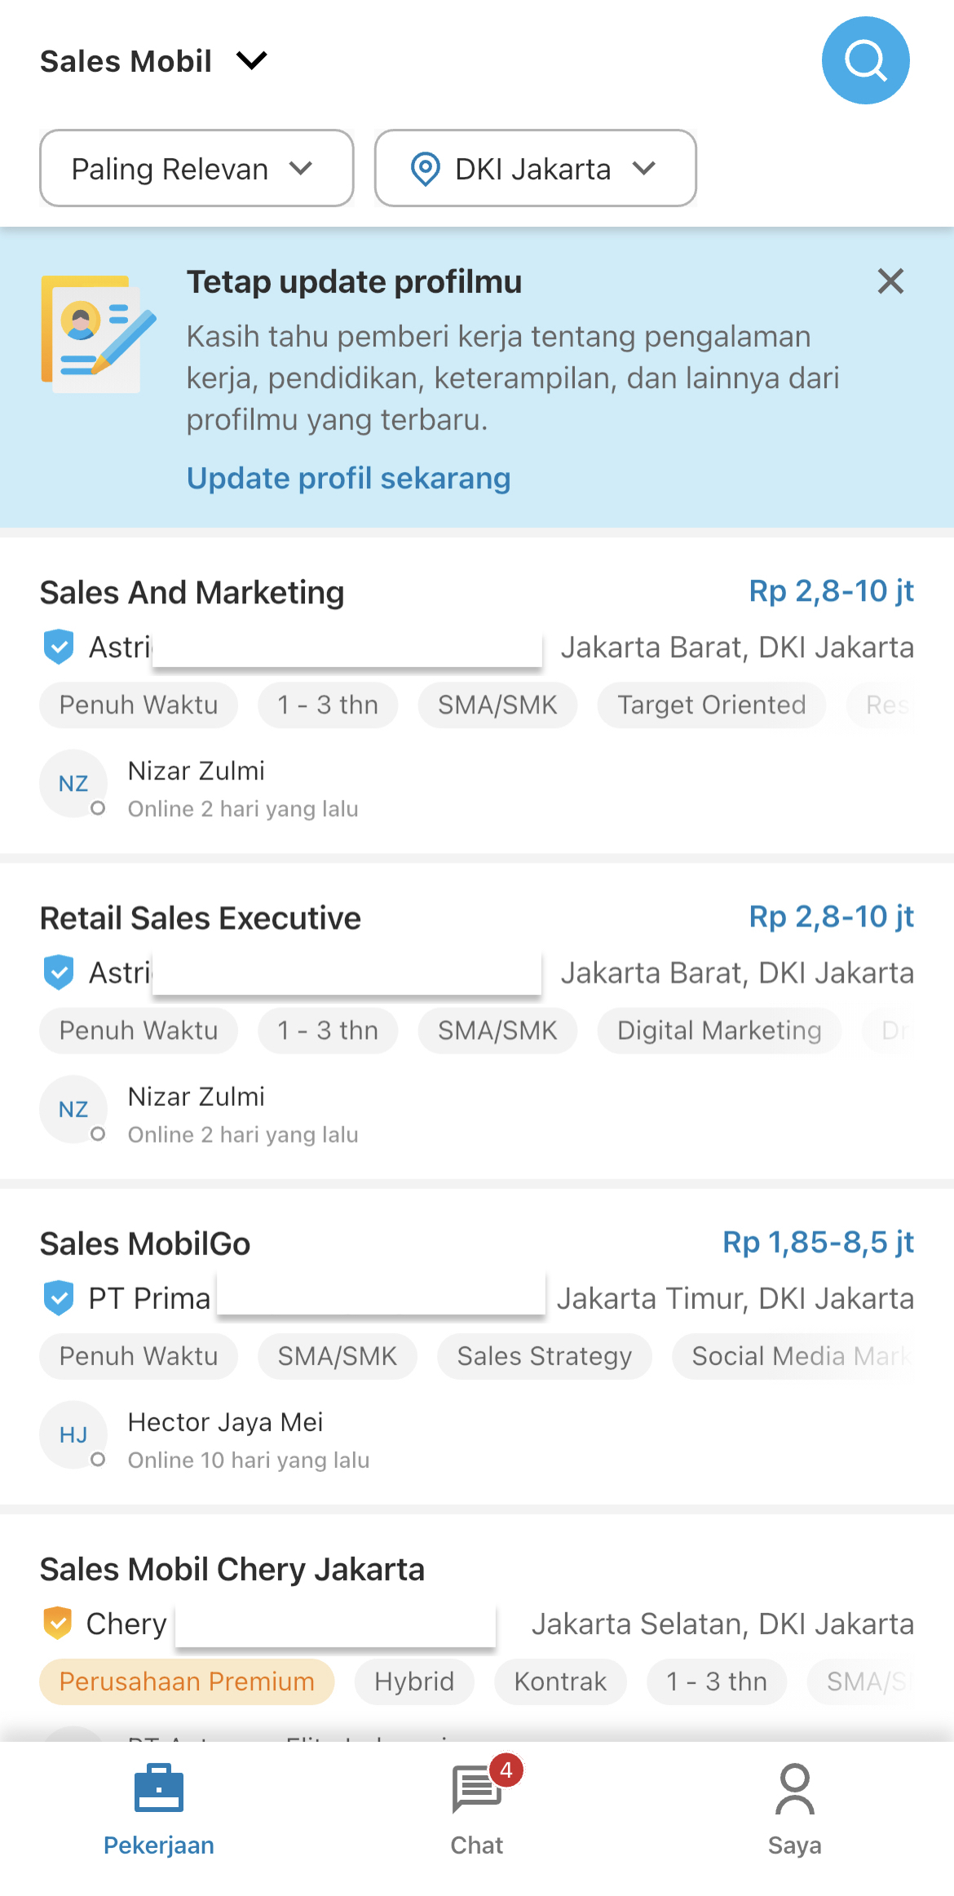Tap the blue search icon
The width and height of the screenshot is (954, 1896).
[865, 60]
